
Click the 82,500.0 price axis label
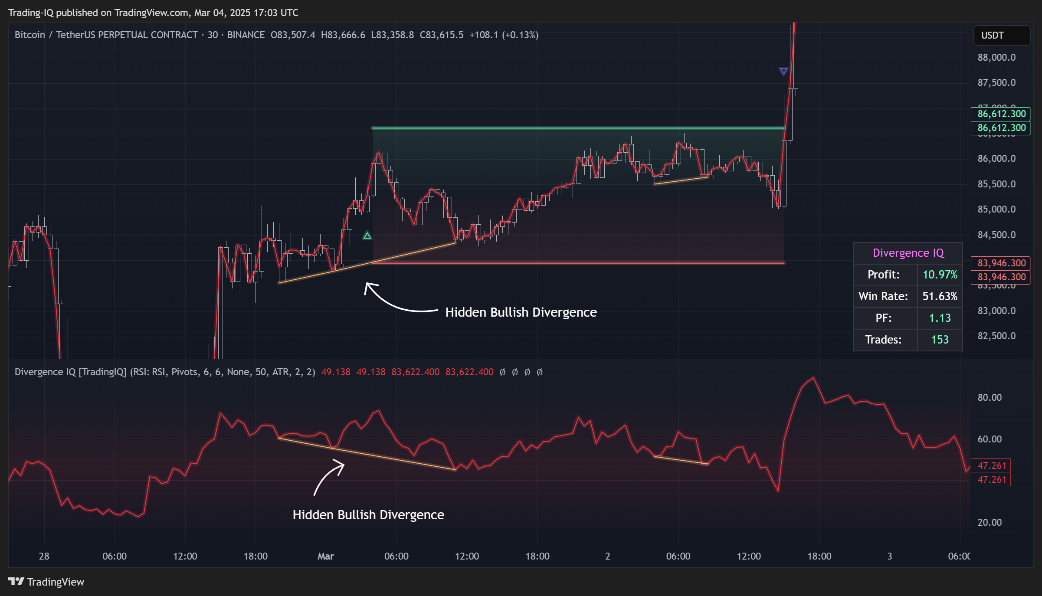(996, 336)
